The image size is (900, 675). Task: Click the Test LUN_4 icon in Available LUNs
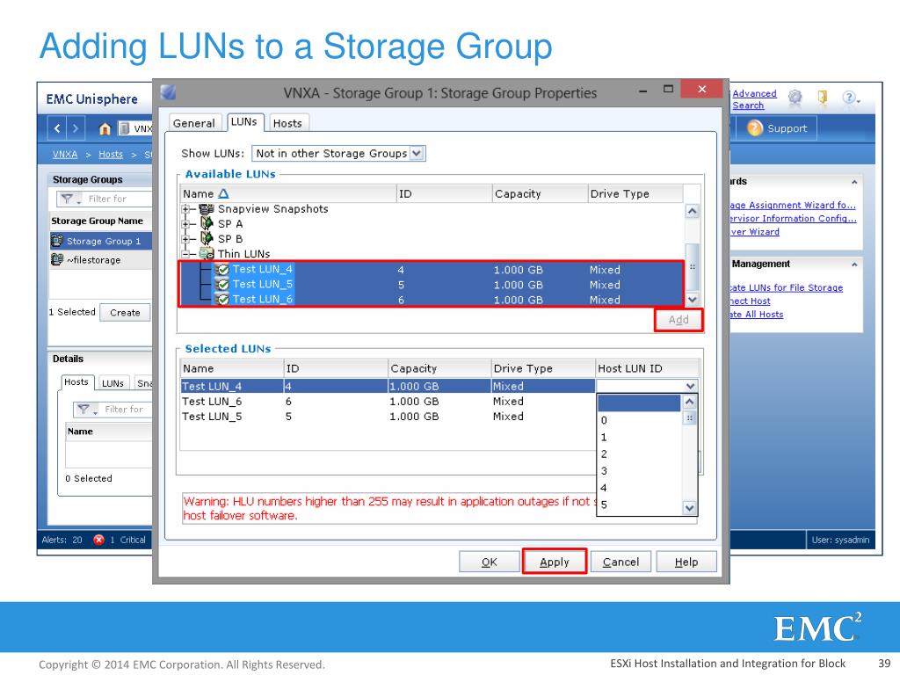pyautogui.click(x=222, y=269)
